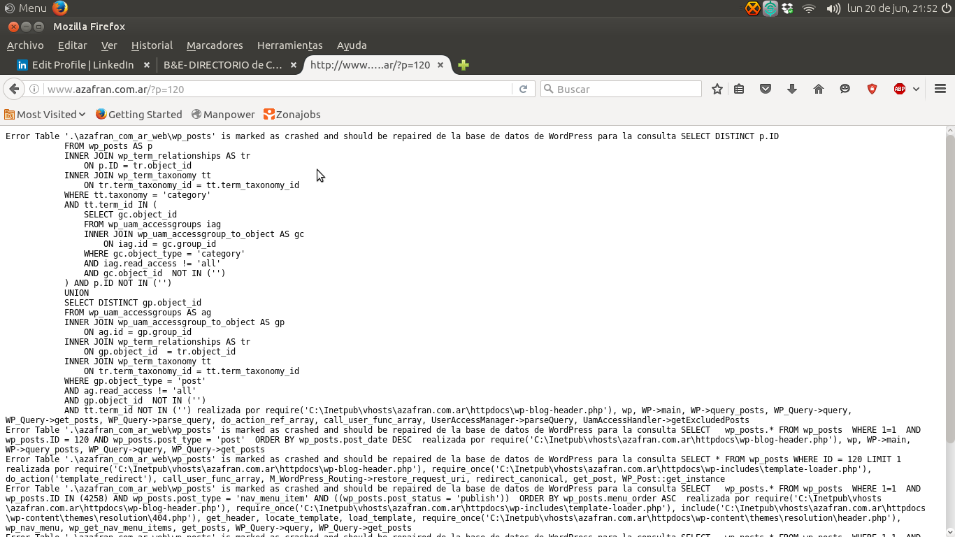Screen dimensions: 955x537
Task: Close the Edit Profile LinkedIn tab
Action: [x=147, y=65]
